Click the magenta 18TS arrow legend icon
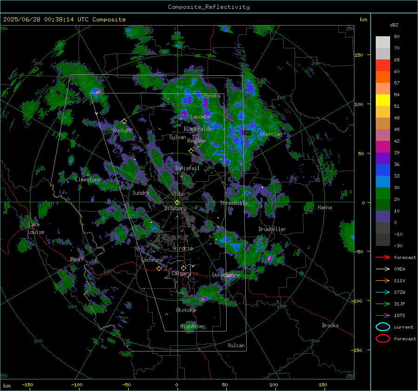This screenshot has width=418, height=391. (383, 316)
